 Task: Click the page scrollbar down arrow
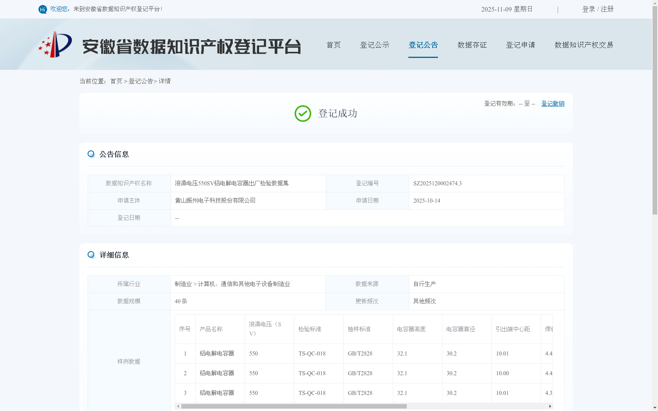coord(655,408)
